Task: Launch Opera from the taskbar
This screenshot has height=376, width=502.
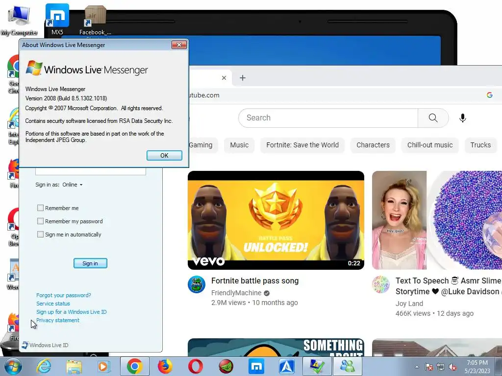Action: pyautogui.click(x=195, y=366)
